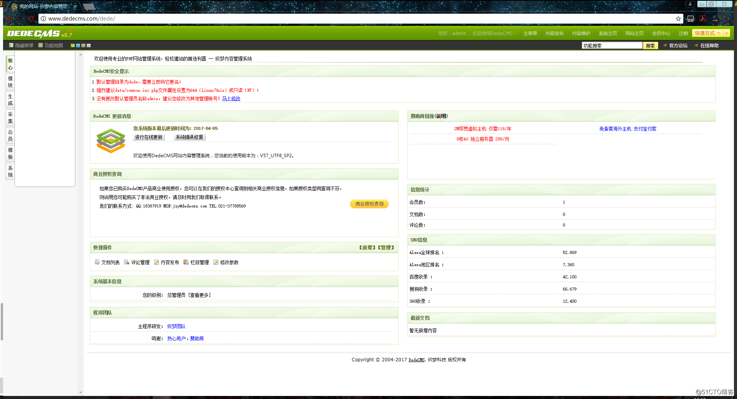Open the 官方论坛 link
The height and width of the screenshot is (399, 737).
[678, 46]
